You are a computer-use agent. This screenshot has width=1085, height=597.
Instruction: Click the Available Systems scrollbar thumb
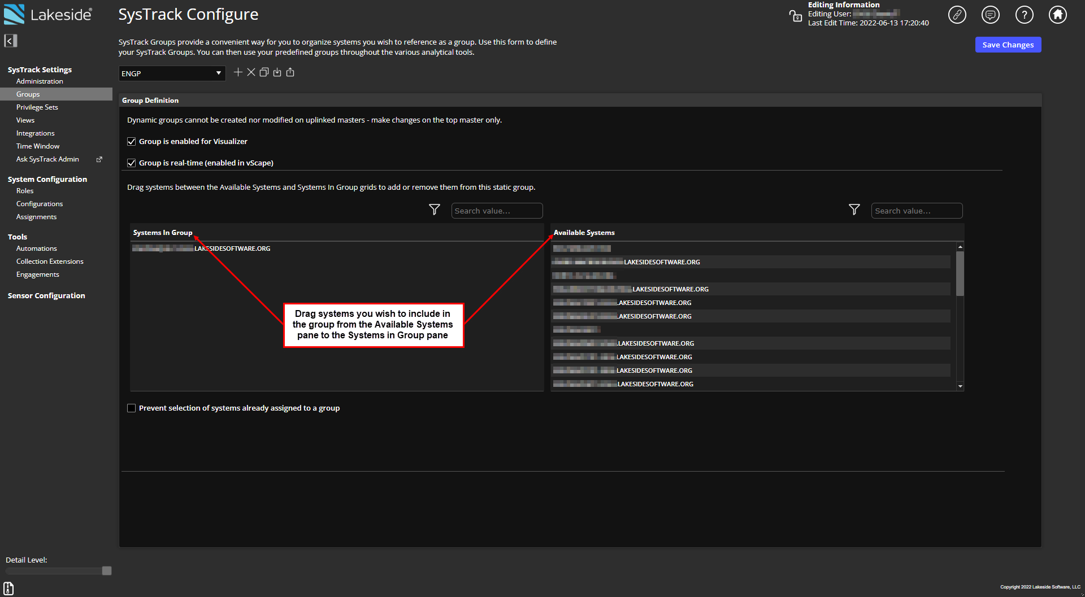pos(960,273)
